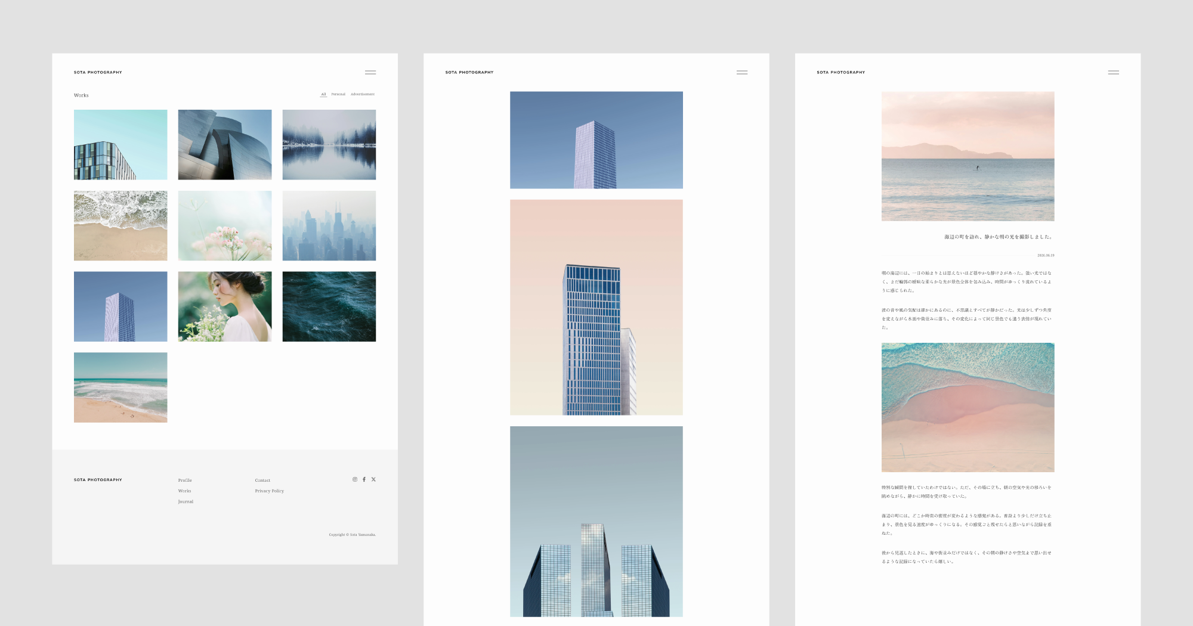Open the curved metallic architecture thumbnail
Viewport: 1193px width, 626px height.
[x=225, y=145]
